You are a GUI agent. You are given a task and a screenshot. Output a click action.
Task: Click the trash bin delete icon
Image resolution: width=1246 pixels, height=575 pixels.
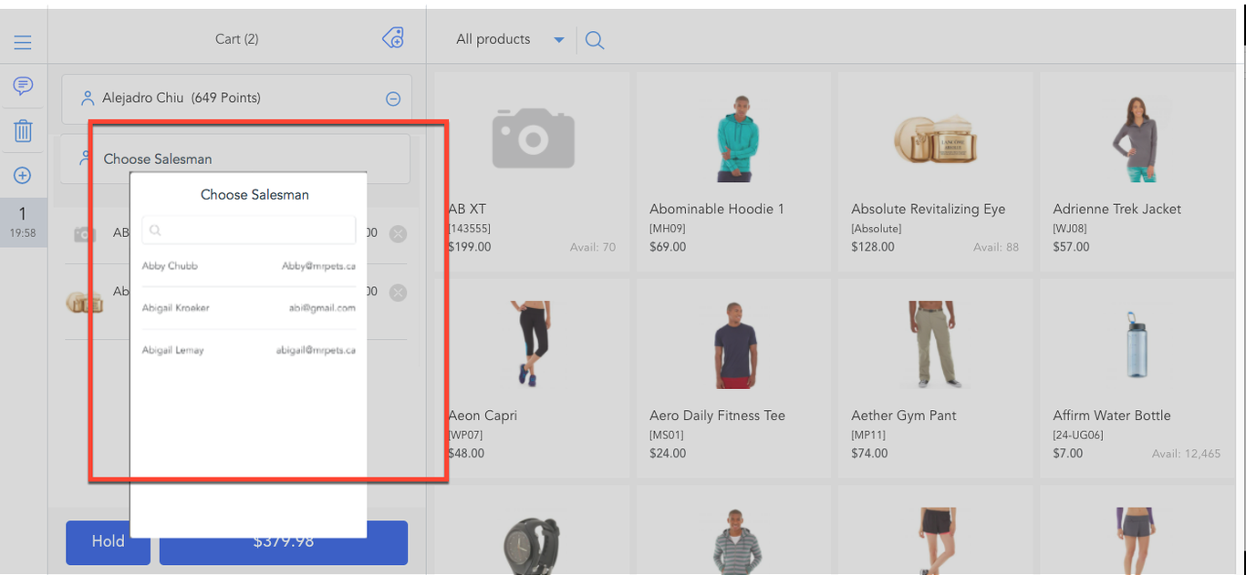click(x=23, y=131)
